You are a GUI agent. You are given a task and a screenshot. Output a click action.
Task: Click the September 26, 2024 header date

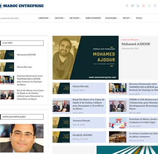(x=9, y=18)
